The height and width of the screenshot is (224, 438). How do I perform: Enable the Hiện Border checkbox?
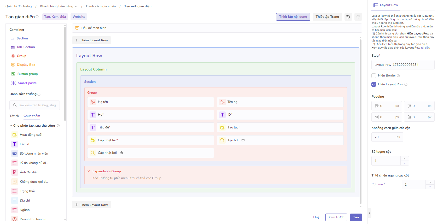[374, 76]
